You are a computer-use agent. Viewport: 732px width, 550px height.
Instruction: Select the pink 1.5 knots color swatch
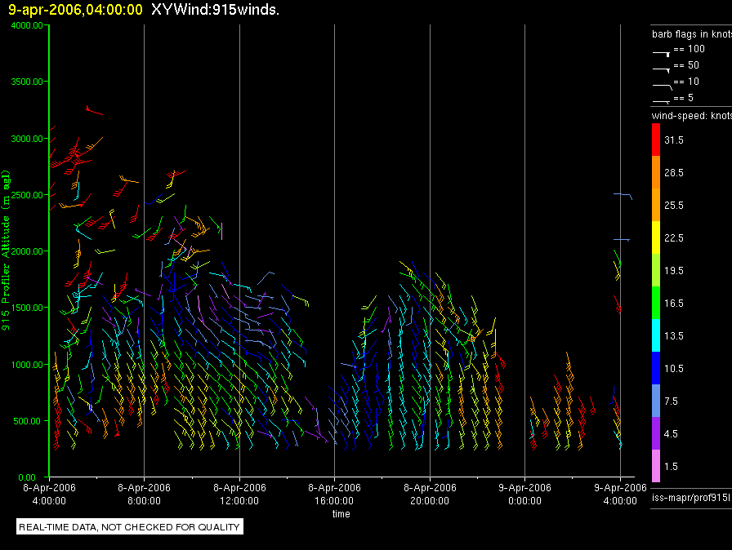point(655,467)
